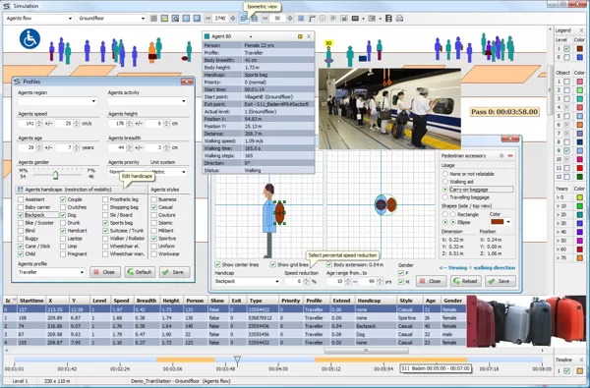Click the minus icon left of the 2740 field
Screen dimensions: 590x388
(x=208, y=18)
